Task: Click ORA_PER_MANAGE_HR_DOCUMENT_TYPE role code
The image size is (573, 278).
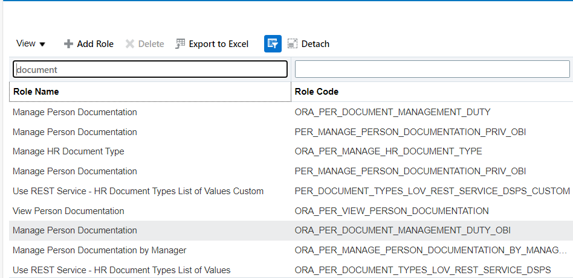Action: (389, 151)
